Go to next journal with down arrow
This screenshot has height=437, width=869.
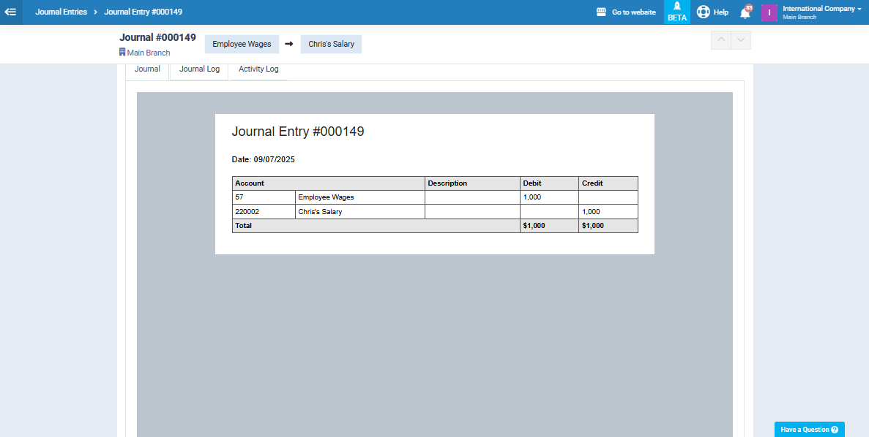coord(741,41)
